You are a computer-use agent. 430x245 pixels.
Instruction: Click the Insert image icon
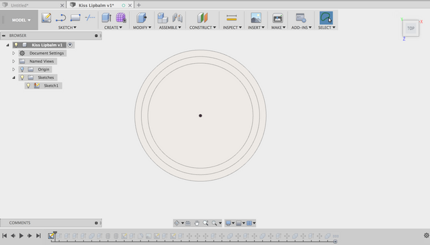[256, 18]
